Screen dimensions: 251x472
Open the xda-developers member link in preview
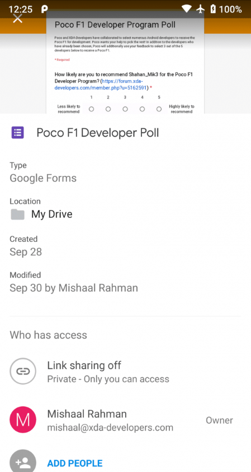(101, 85)
